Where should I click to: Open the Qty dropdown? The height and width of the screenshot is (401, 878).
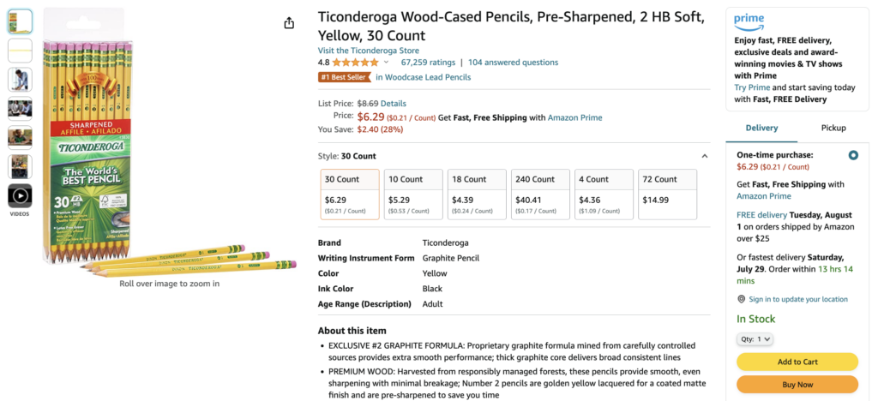pos(755,339)
